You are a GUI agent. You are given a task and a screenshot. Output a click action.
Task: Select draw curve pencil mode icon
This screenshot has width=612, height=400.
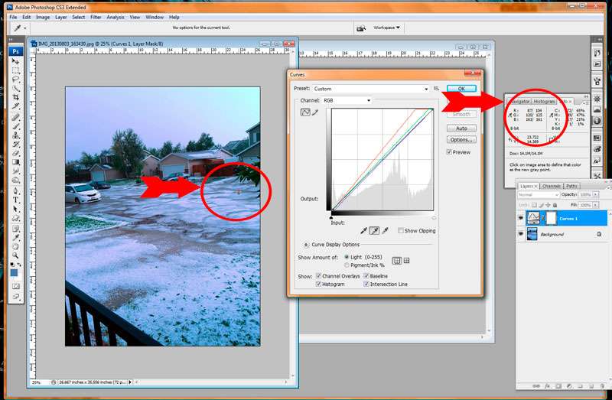(x=315, y=112)
